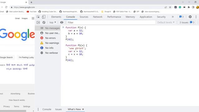Click the console prompt arrow
This screenshot has height=112, width=199.
tap(63, 27)
